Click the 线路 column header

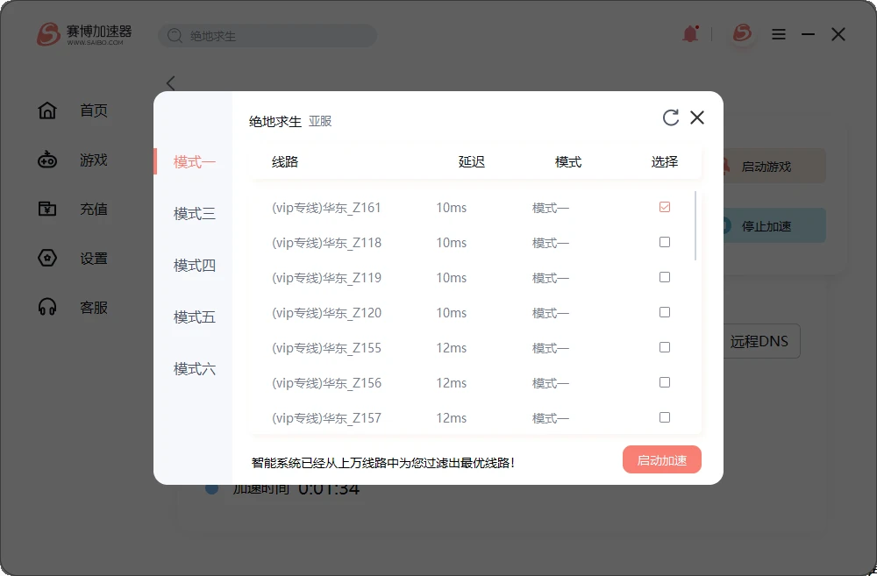point(285,161)
